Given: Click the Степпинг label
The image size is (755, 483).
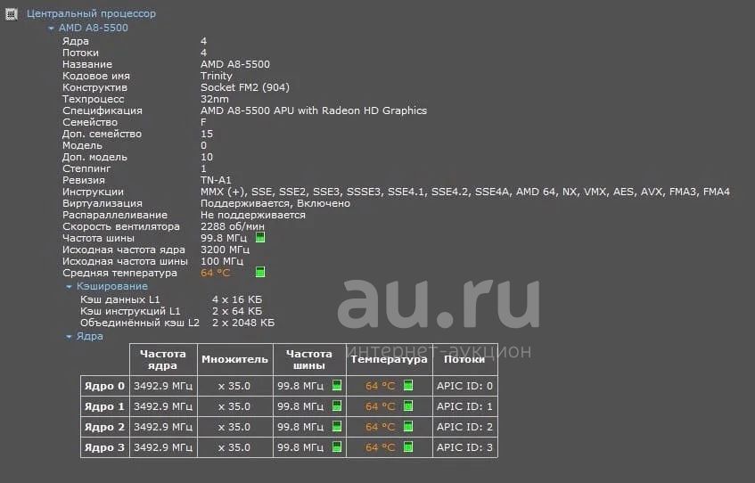Looking at the screenshot, I should click(x=86, y=168).
